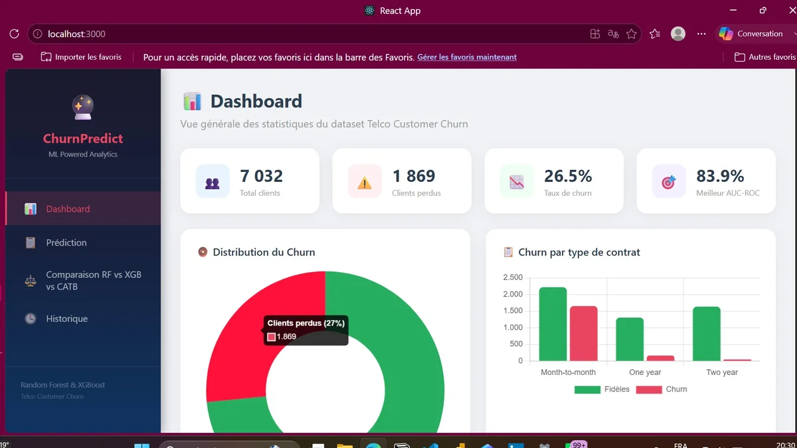Click the Prédiction clipboard sidebar icon
The image size is (797, 448).
[x=31, y=243]
